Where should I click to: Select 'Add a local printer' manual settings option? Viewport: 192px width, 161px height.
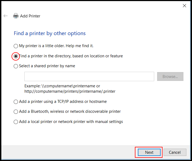click(x=16, y=122)
